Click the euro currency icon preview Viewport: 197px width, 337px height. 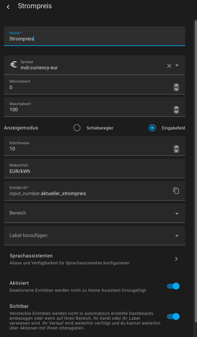coord(14,65)
